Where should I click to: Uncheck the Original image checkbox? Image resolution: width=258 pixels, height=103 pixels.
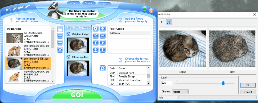tap(68, 34)
